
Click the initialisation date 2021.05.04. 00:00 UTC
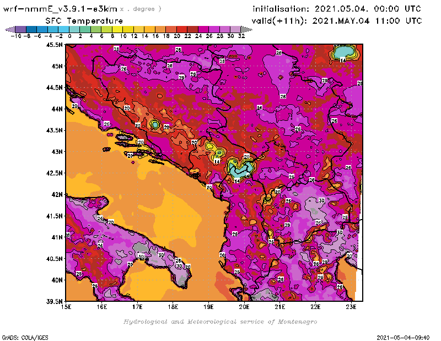coord(368,9)
